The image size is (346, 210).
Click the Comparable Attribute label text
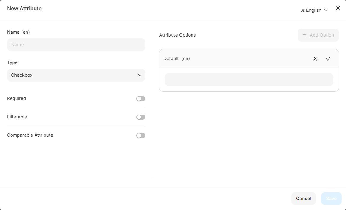[30, 135]
